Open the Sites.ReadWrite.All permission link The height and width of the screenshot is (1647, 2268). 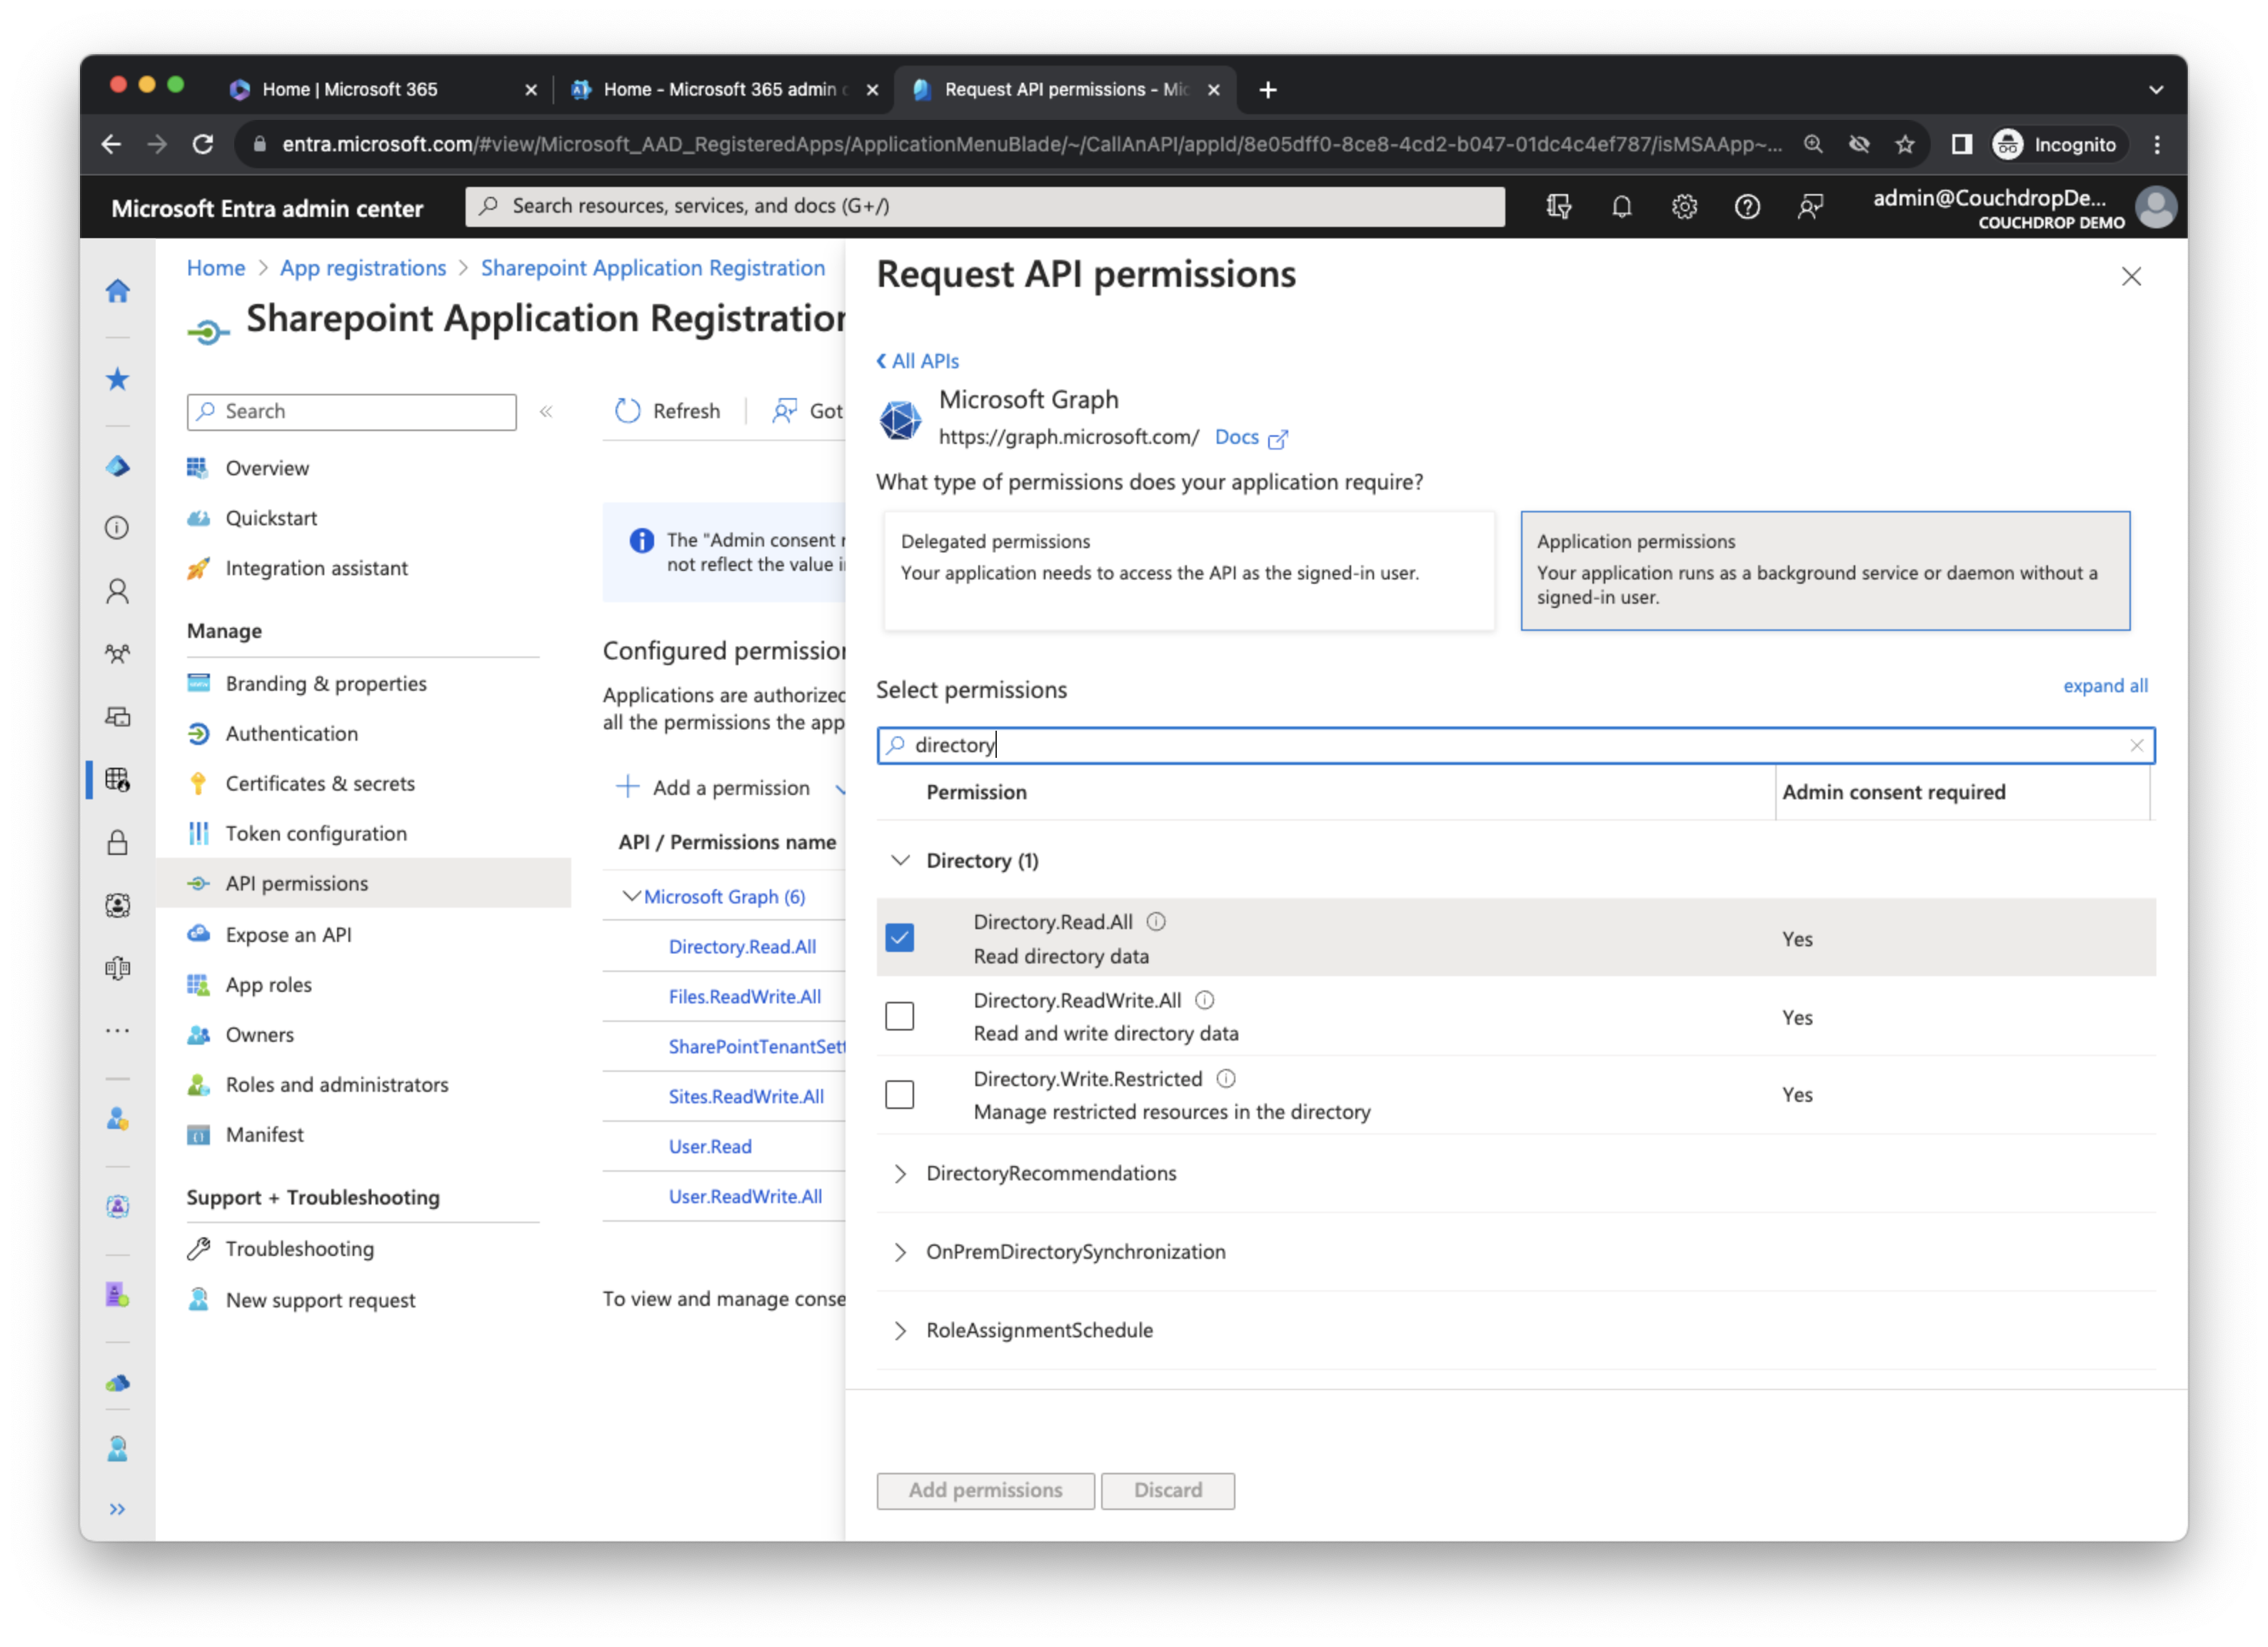click(x=746, y=1096)
